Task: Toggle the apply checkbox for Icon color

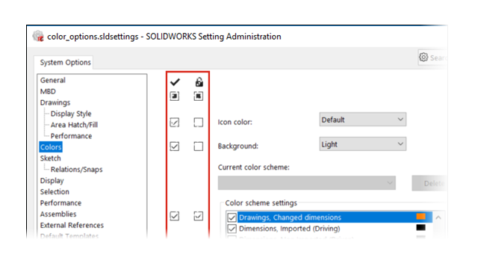Action: 174,123
